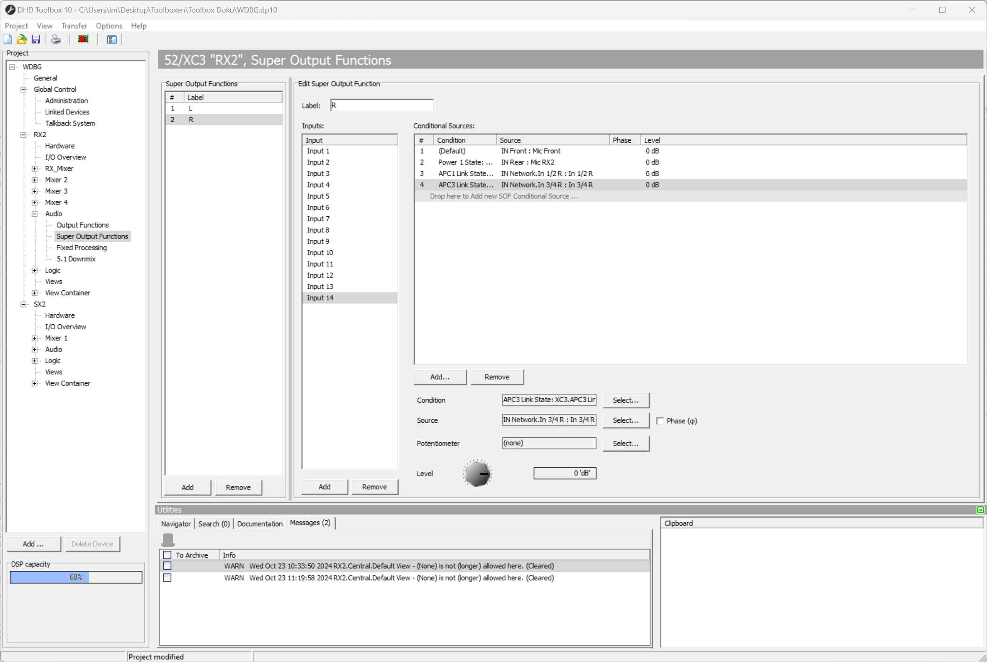
Task: Click the collapse icon on the Utilities bar
Action: point(979,510)
